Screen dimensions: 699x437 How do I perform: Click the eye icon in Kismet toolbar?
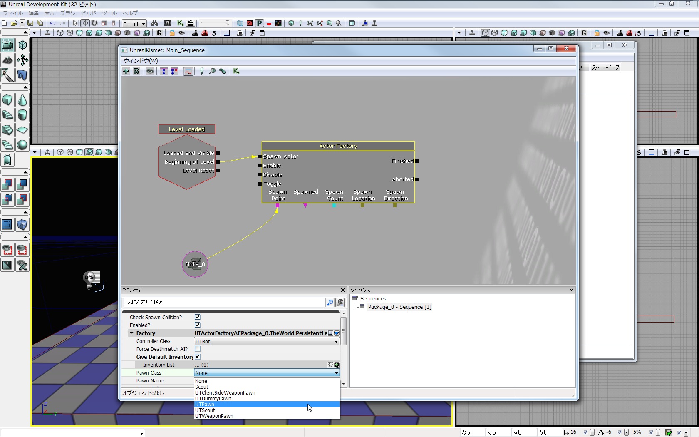[x=150, y=71]
